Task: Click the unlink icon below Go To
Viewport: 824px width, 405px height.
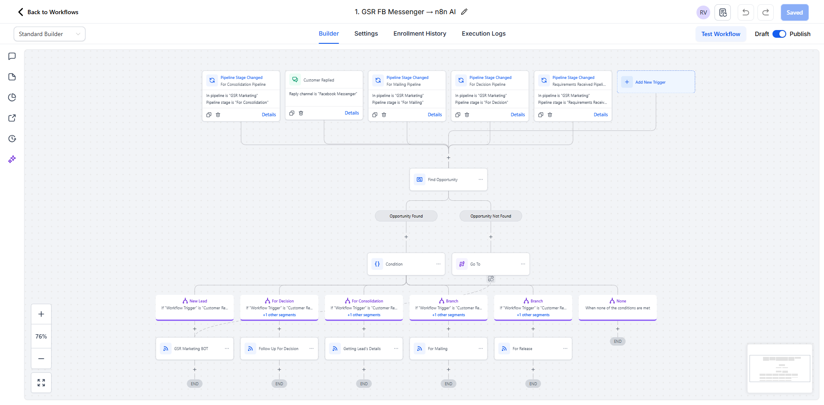Action: pyautogui.click(x=491, y=279)
